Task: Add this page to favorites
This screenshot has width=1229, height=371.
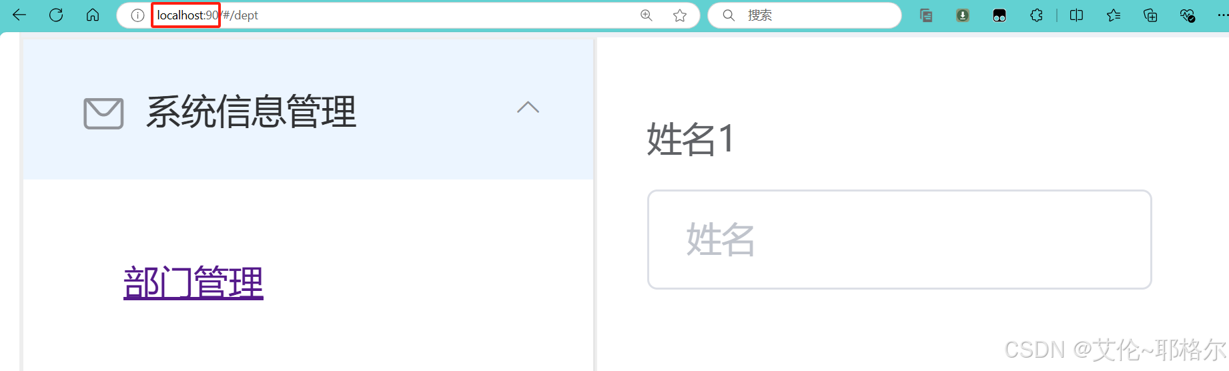Action: click(x=680, y=15)
